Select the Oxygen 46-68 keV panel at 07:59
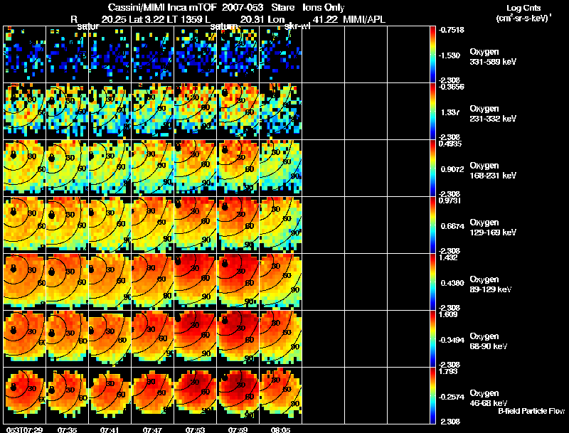 click(238, 395)
